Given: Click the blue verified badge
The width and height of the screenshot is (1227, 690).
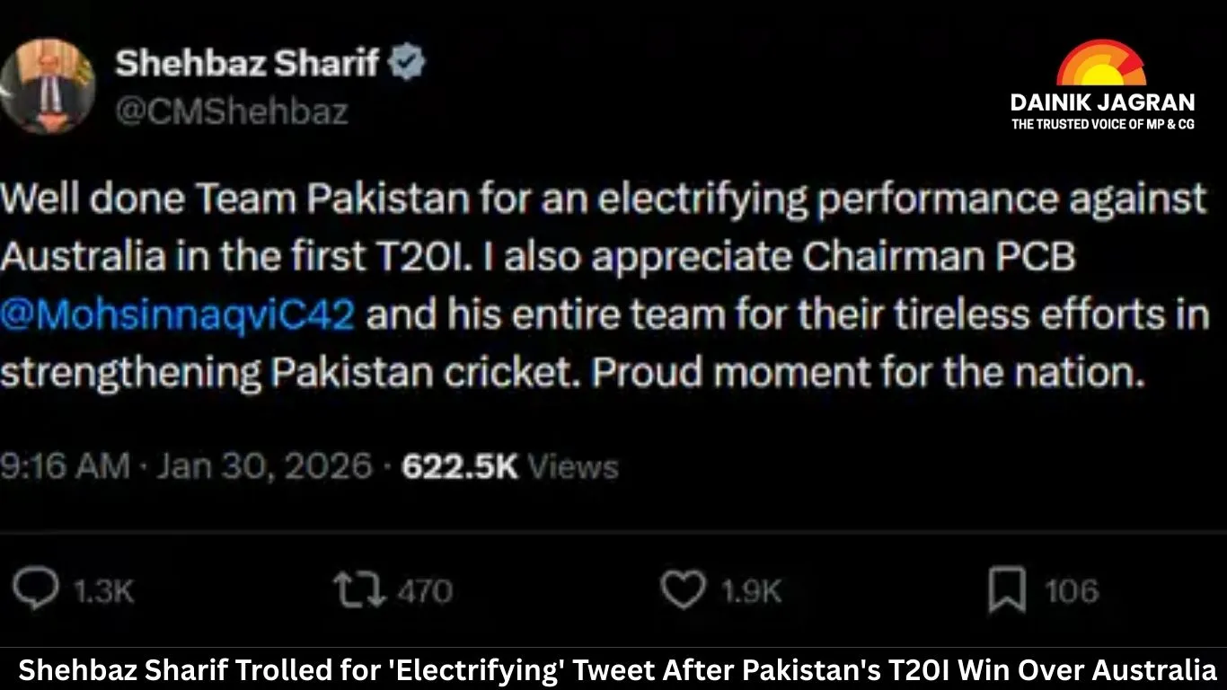Looking at the screenshot, I should pyautogui.click(x=408, y=65).
